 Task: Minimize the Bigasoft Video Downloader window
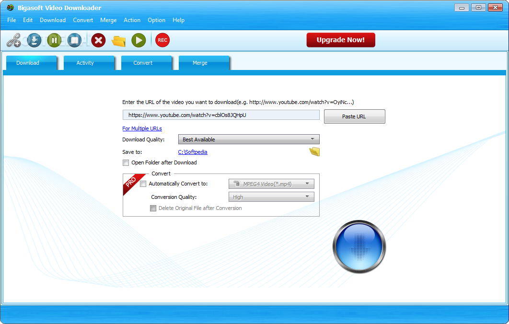[x=462, y=8]
